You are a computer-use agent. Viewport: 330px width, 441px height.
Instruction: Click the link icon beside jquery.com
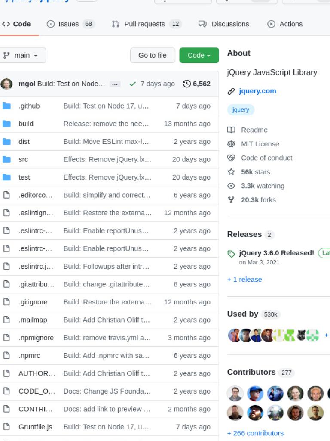(231, 91)
